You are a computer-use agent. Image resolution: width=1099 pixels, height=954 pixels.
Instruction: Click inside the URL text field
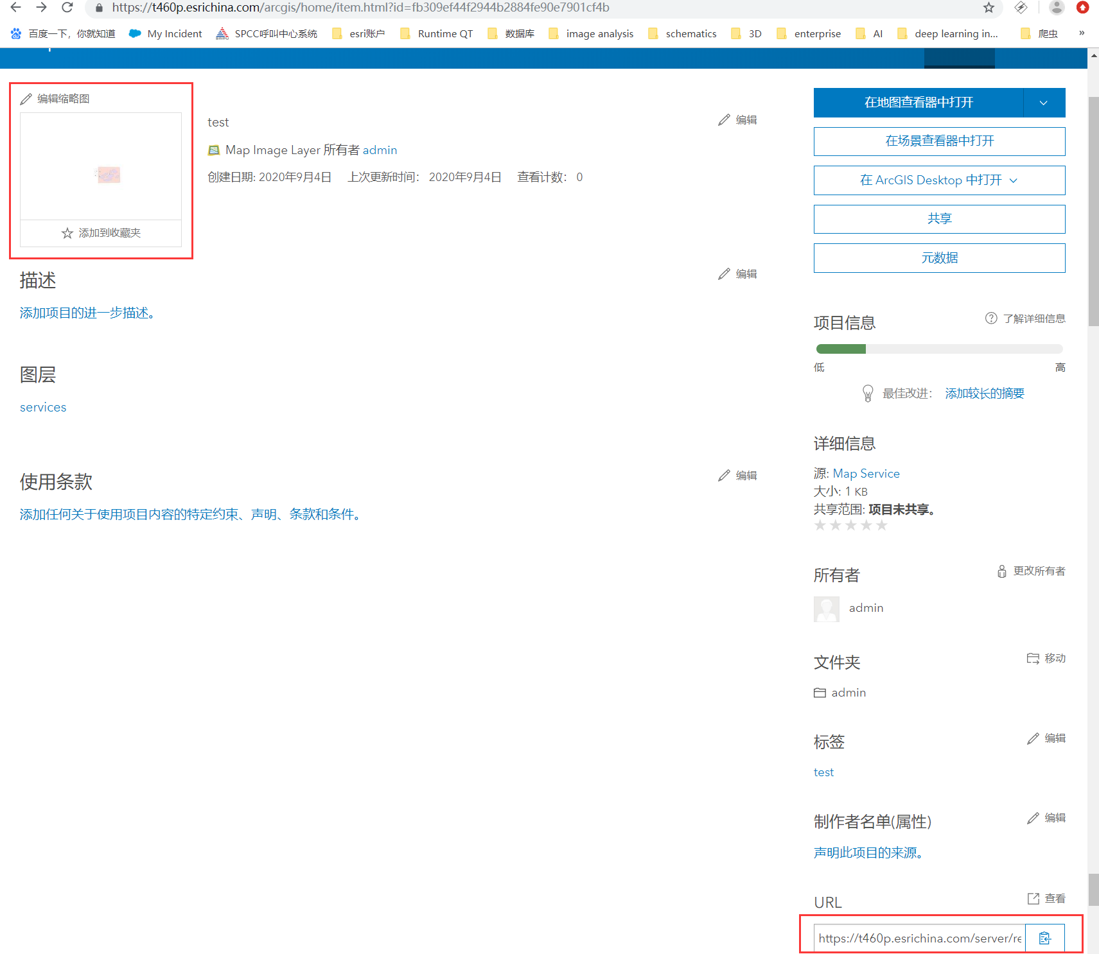(x=919, y=938)
